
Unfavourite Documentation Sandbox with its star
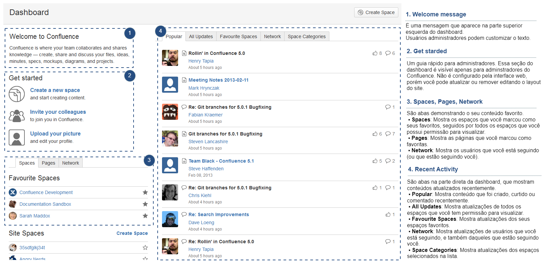pyautogui.click(x=145, y=204)
